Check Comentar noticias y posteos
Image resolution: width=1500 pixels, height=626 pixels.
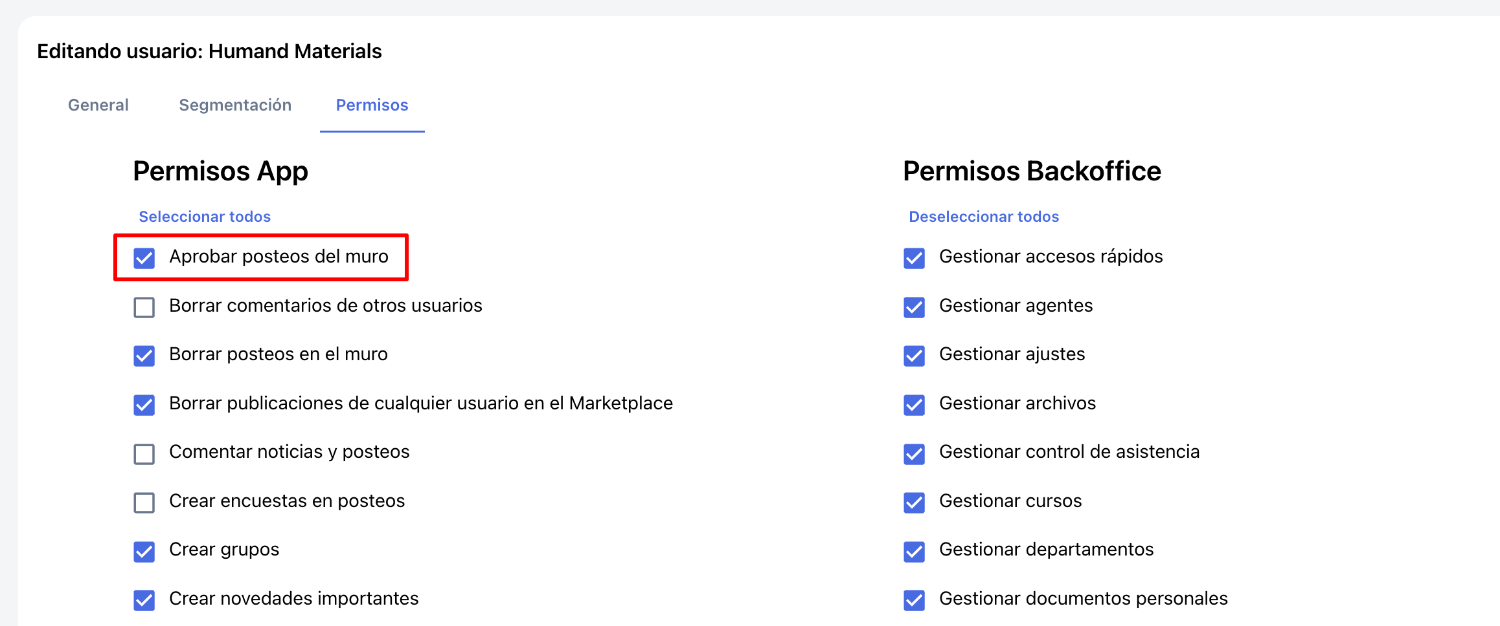tap(144, 454)
